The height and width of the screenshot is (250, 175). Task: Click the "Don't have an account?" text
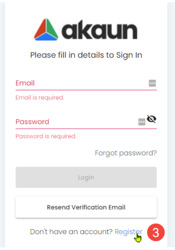click(71, 232)
